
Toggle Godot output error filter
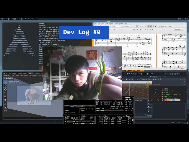149,109
